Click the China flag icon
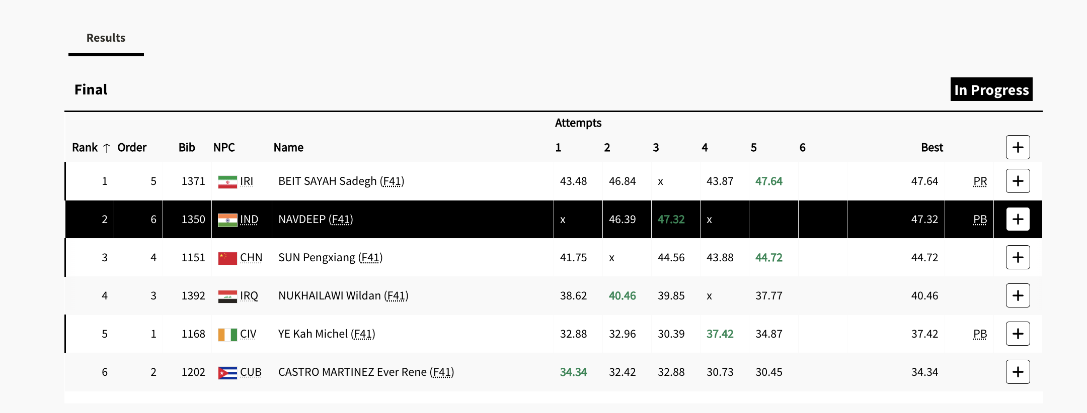Screen dimensions: 1087x413 coord(227,258)
